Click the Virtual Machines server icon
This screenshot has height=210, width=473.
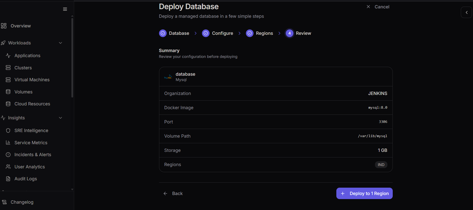coord(8,80)
